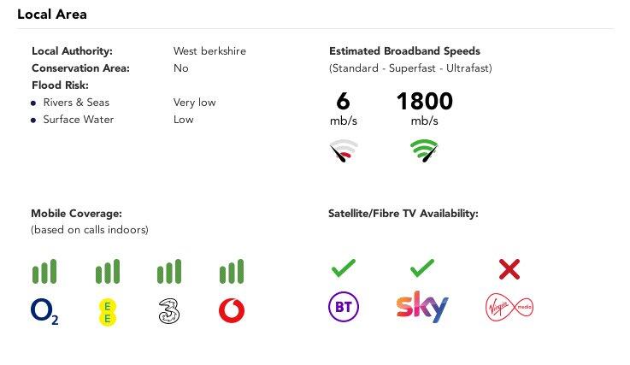Click the BT logo

click(x=344, y=308)
